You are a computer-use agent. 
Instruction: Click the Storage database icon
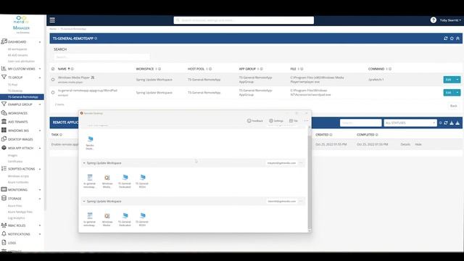click(4, 198)
